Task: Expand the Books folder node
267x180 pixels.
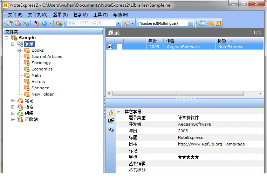Action: 19,50
